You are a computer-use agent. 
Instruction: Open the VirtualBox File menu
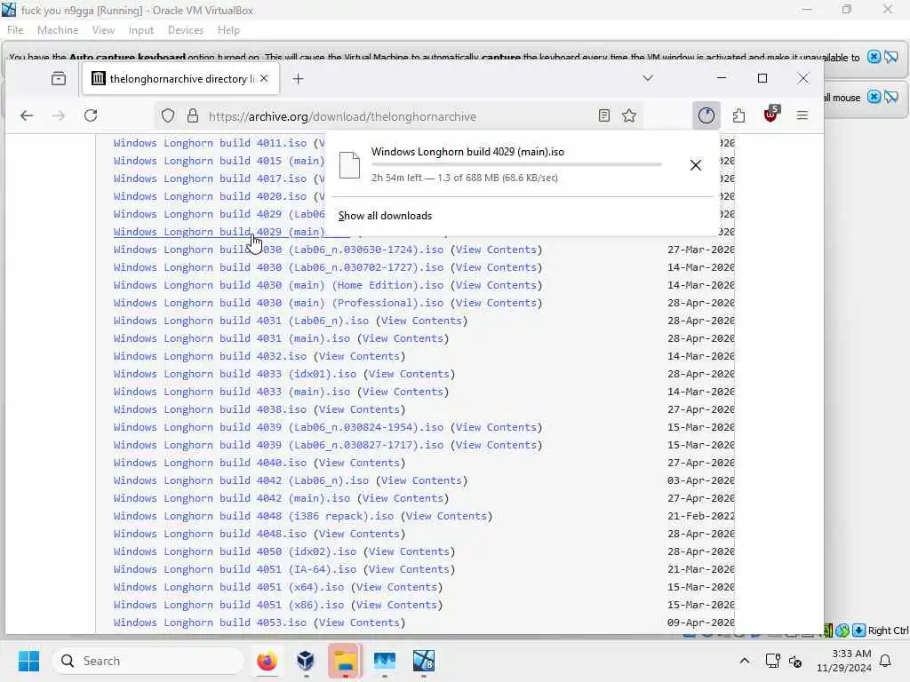(x=15, y=30)
